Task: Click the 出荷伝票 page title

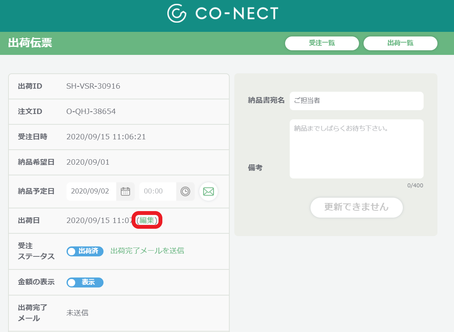Action: 30,43
